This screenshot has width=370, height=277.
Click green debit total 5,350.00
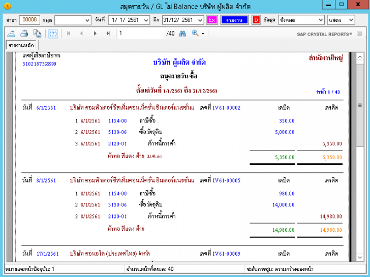coord(285,157)
